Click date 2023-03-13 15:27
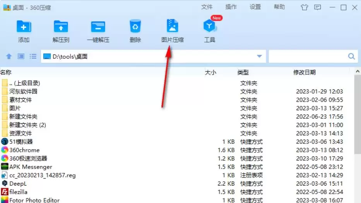361x203 pixels. point(320,108)
